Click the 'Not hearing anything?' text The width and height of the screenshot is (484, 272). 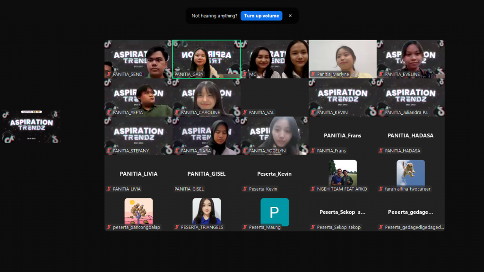[214, 16]
